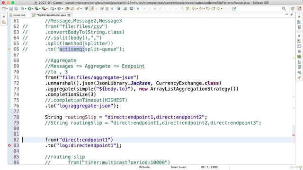Click line number 82 in gutter
303x170 pixels.
click(16, 140)
